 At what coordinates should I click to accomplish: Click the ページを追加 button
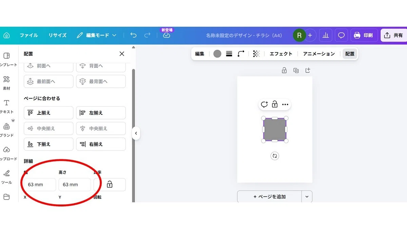coord(269,197)
